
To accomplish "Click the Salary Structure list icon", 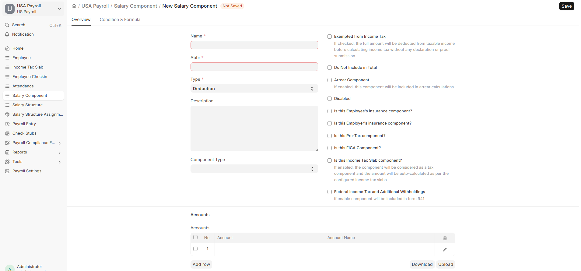I will tap(7, 105).
